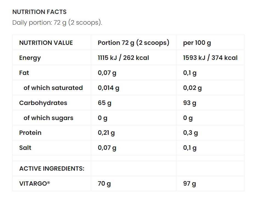Click the Portion 72 g column header
The width and height of the screenshot is (262, 204).
pos(133,43)
